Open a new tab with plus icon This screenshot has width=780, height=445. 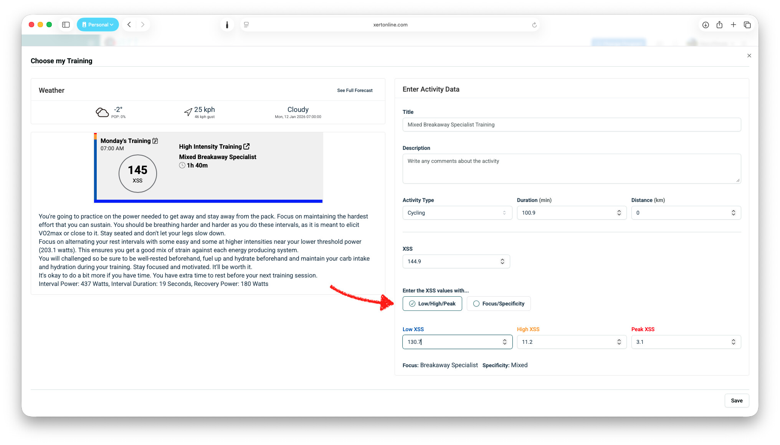tap(733, 25)
